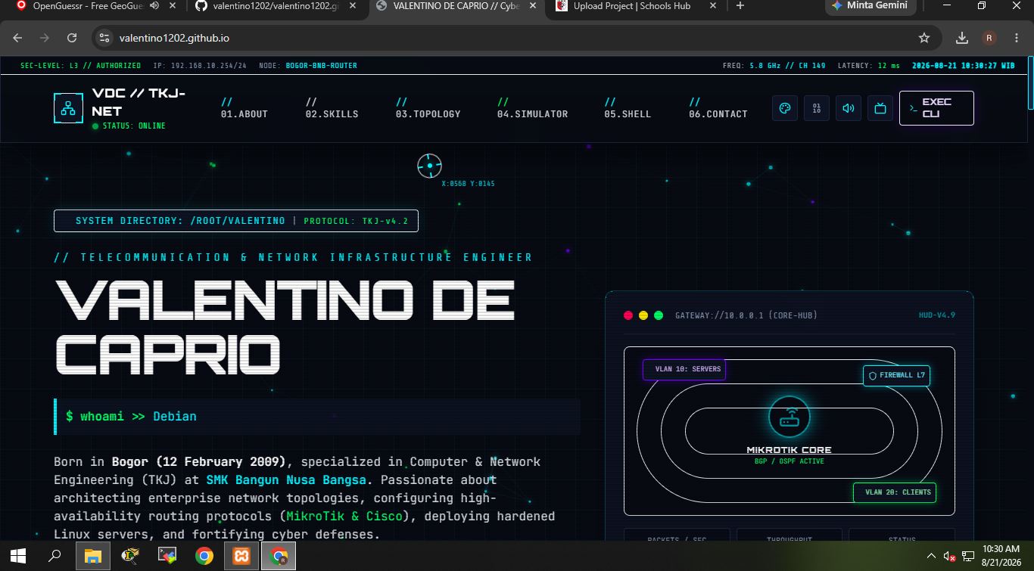Close the VALENTINO DE CAPRIO tab

click(x=533, y=6)
